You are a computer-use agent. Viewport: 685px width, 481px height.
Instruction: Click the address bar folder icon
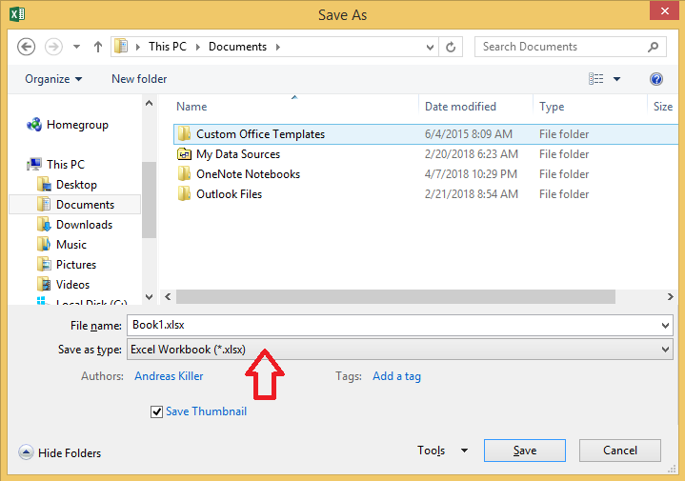(121, 47)
